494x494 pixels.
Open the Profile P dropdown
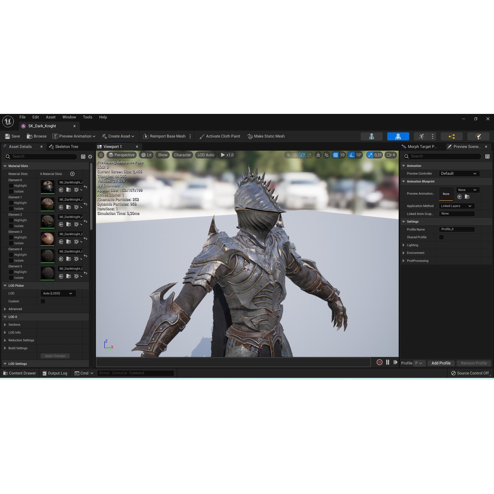pyautogui.click(x=419, y=363)
